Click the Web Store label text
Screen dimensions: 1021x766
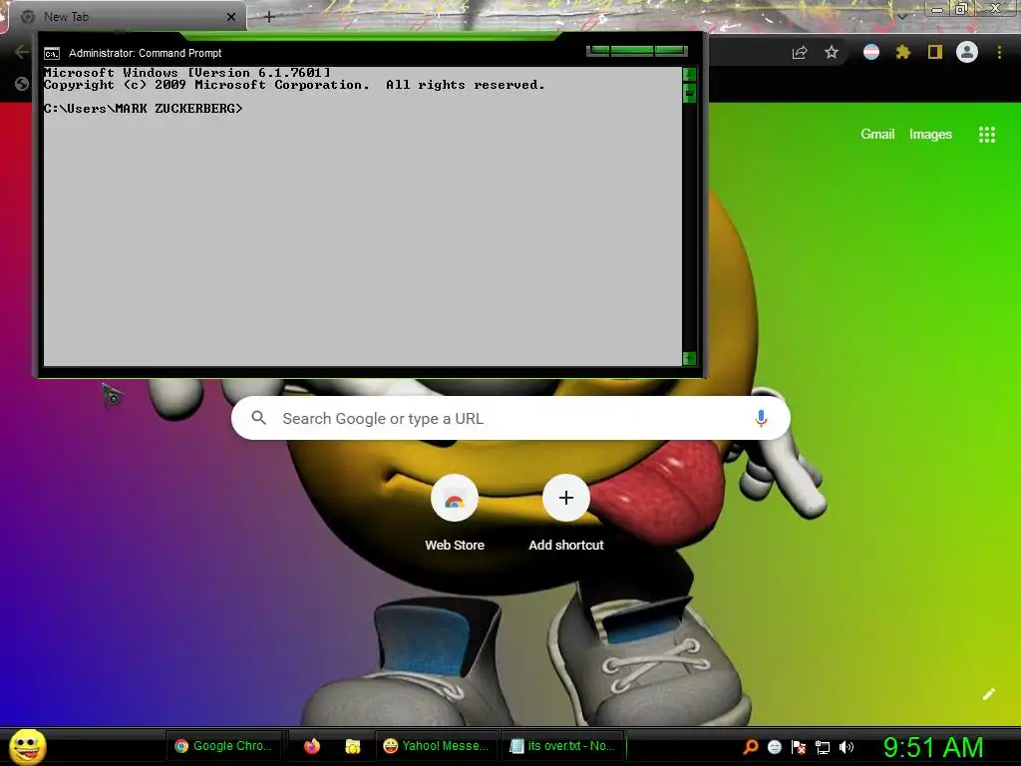[455, 546]
